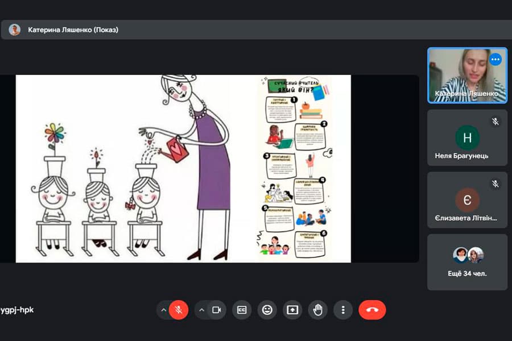
Task: Click the brown Є avatar
Action: coord(467,199)
